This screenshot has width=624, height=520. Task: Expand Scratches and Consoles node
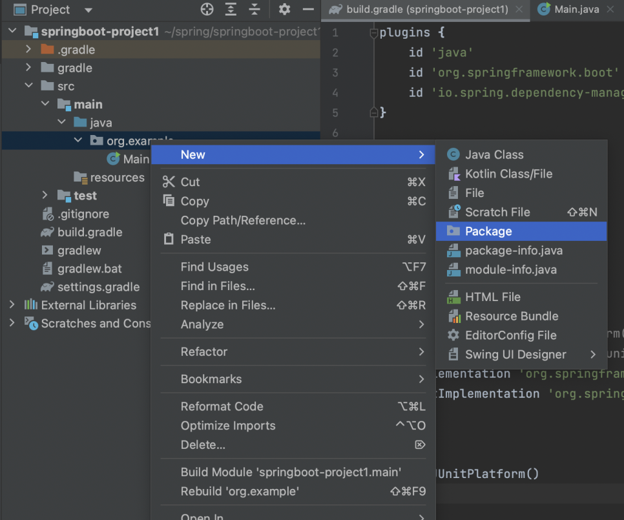[x=12, y=323]
